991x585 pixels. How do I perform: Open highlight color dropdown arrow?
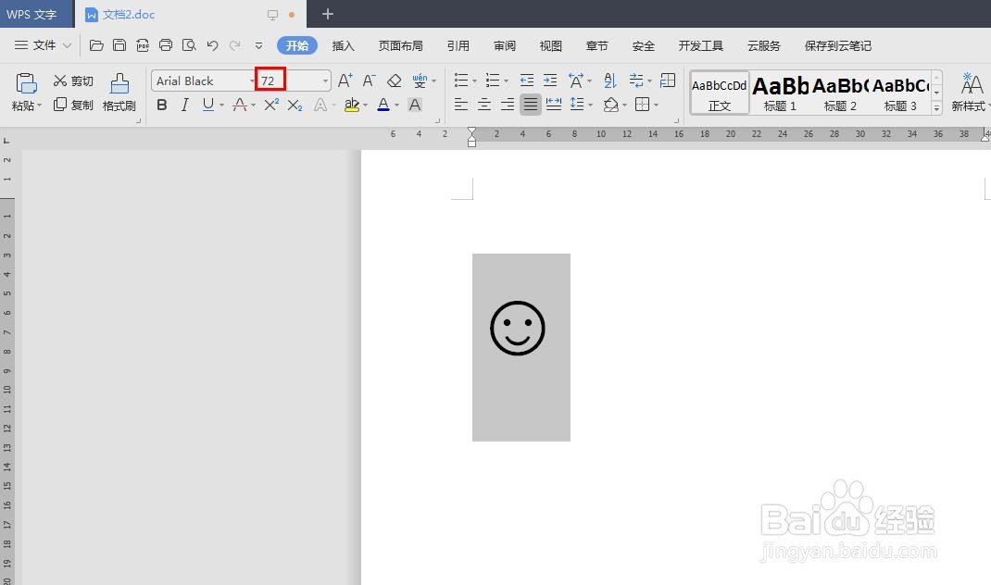(x=365, y=105)
